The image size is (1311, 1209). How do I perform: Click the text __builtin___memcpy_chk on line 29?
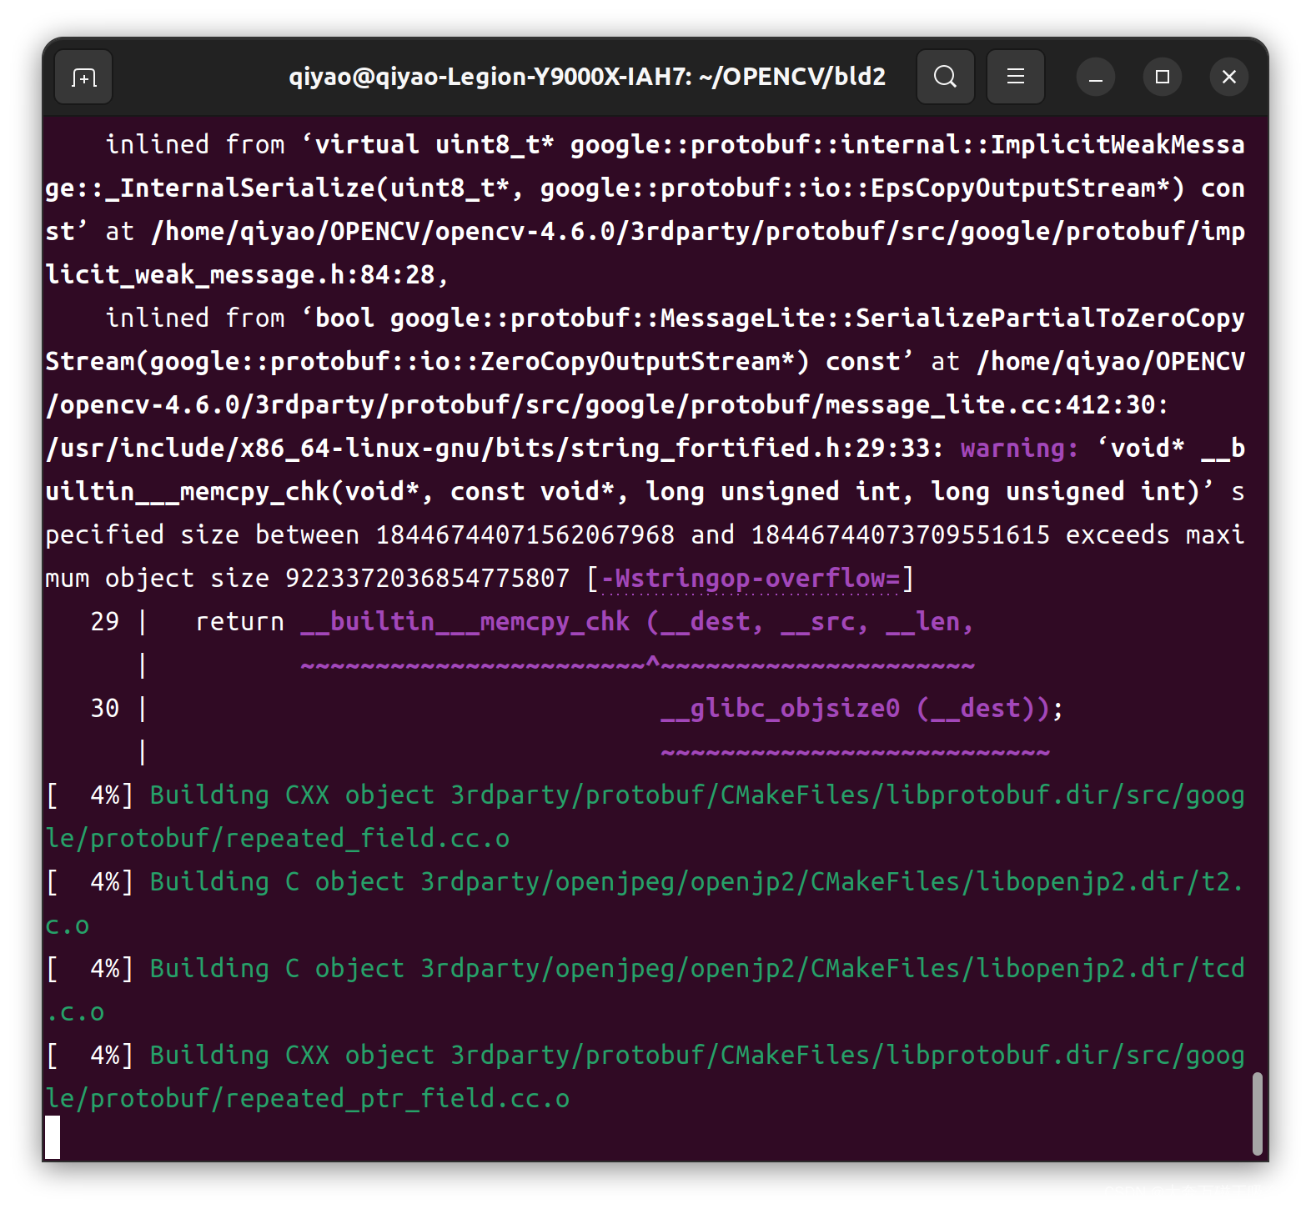[x=465, y=622]
